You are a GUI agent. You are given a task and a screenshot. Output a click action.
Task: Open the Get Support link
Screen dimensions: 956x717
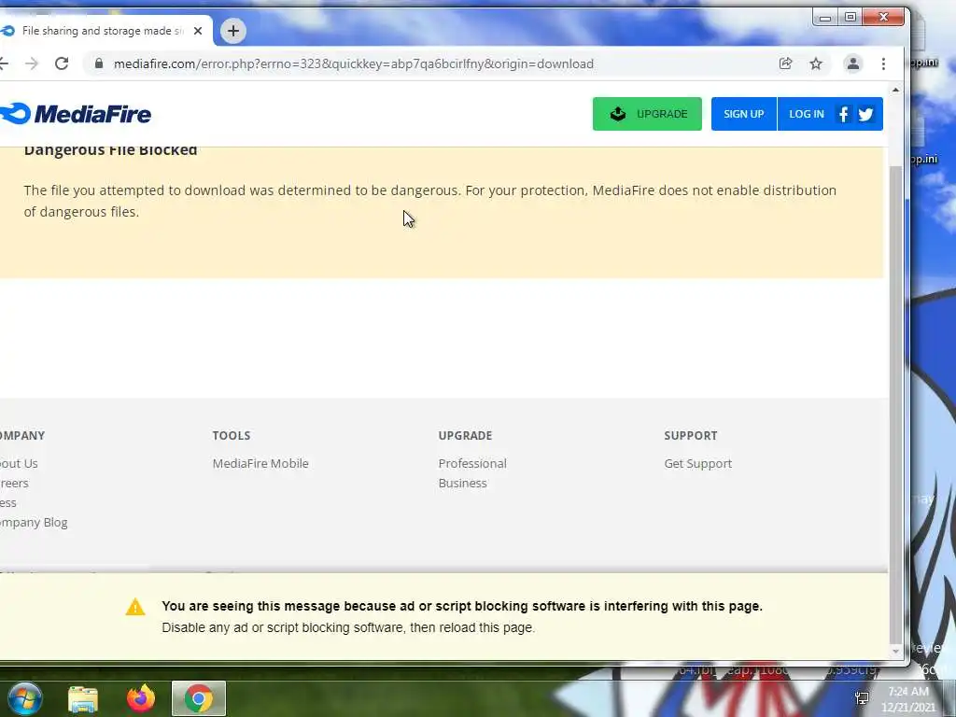pos(698,463)
